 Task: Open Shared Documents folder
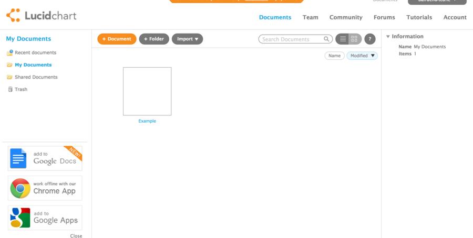tap(36, 77)
